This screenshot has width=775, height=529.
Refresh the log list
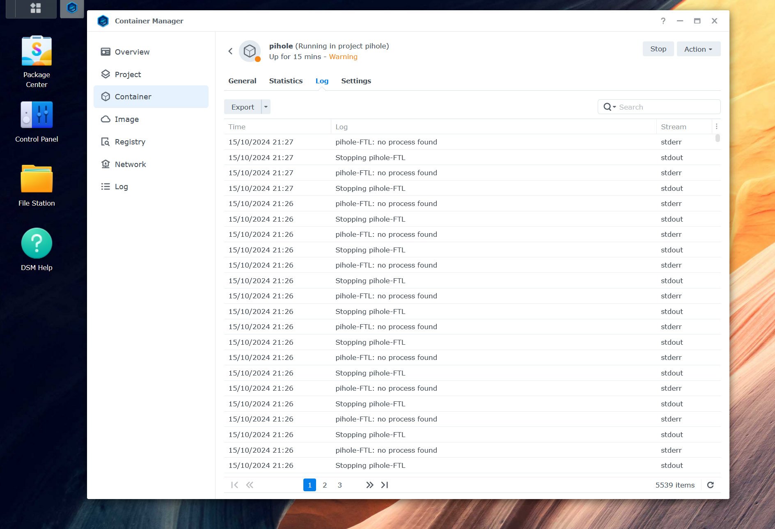pos(710,485)
